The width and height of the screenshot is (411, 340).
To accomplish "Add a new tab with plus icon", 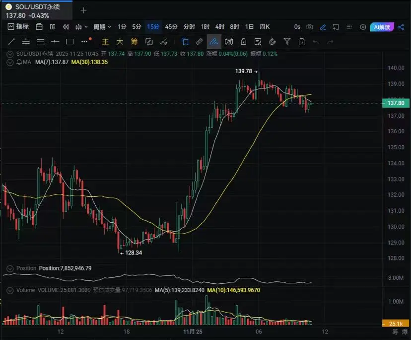I will (x=83, y=10).
